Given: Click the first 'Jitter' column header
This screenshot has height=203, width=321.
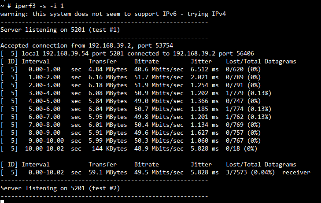Looking at the screenshot, I should point(201,61).
